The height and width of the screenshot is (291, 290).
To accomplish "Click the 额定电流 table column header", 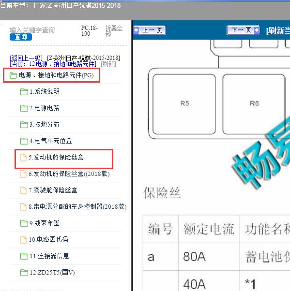I will tap(209, 229).
